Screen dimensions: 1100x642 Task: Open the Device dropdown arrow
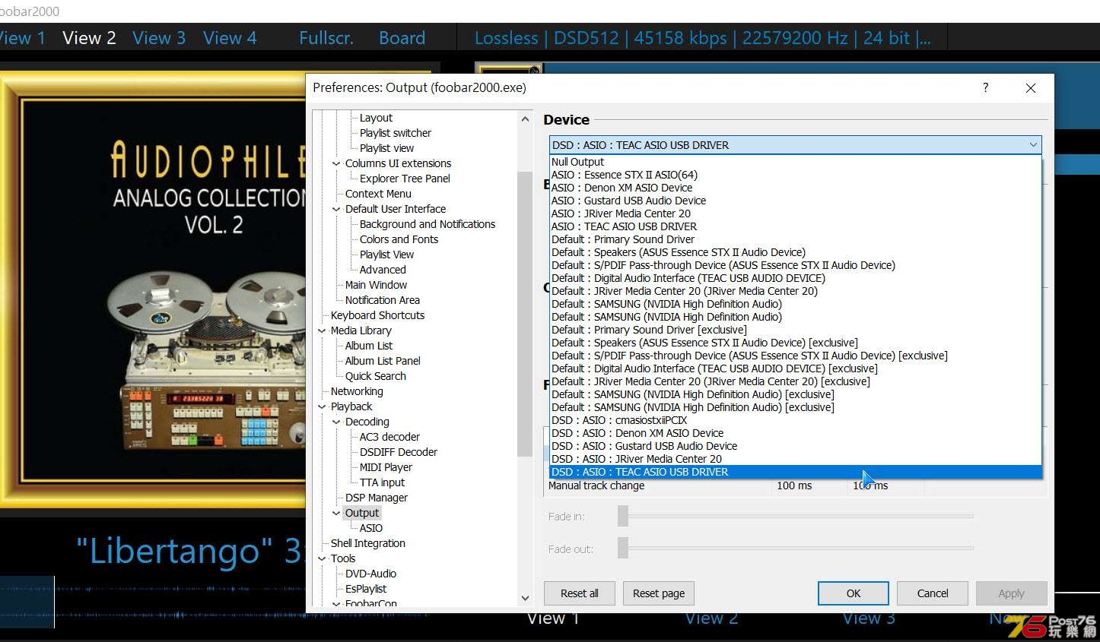tap(1032, 145)
